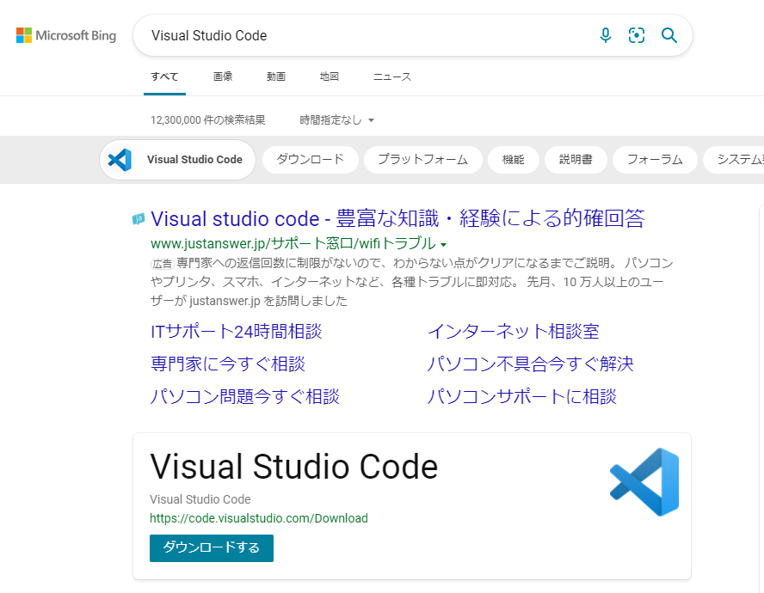Expand the 時間指定なし time filter
The width and height of the screenshot is (764, 593).
tap(336, 119)
